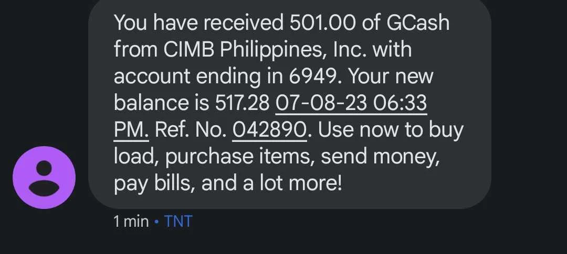Click account ending number 6949
Viewport: 567px width, 254px height.
[311, 76]
